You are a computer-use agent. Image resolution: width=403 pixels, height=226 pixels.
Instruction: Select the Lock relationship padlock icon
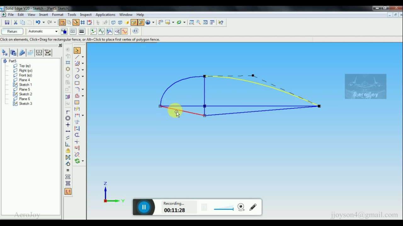(68, 151)
